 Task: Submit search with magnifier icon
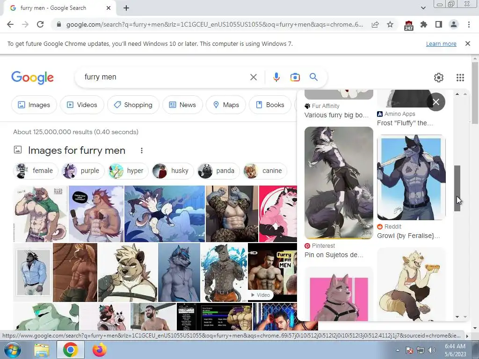[x=313, y=77]
